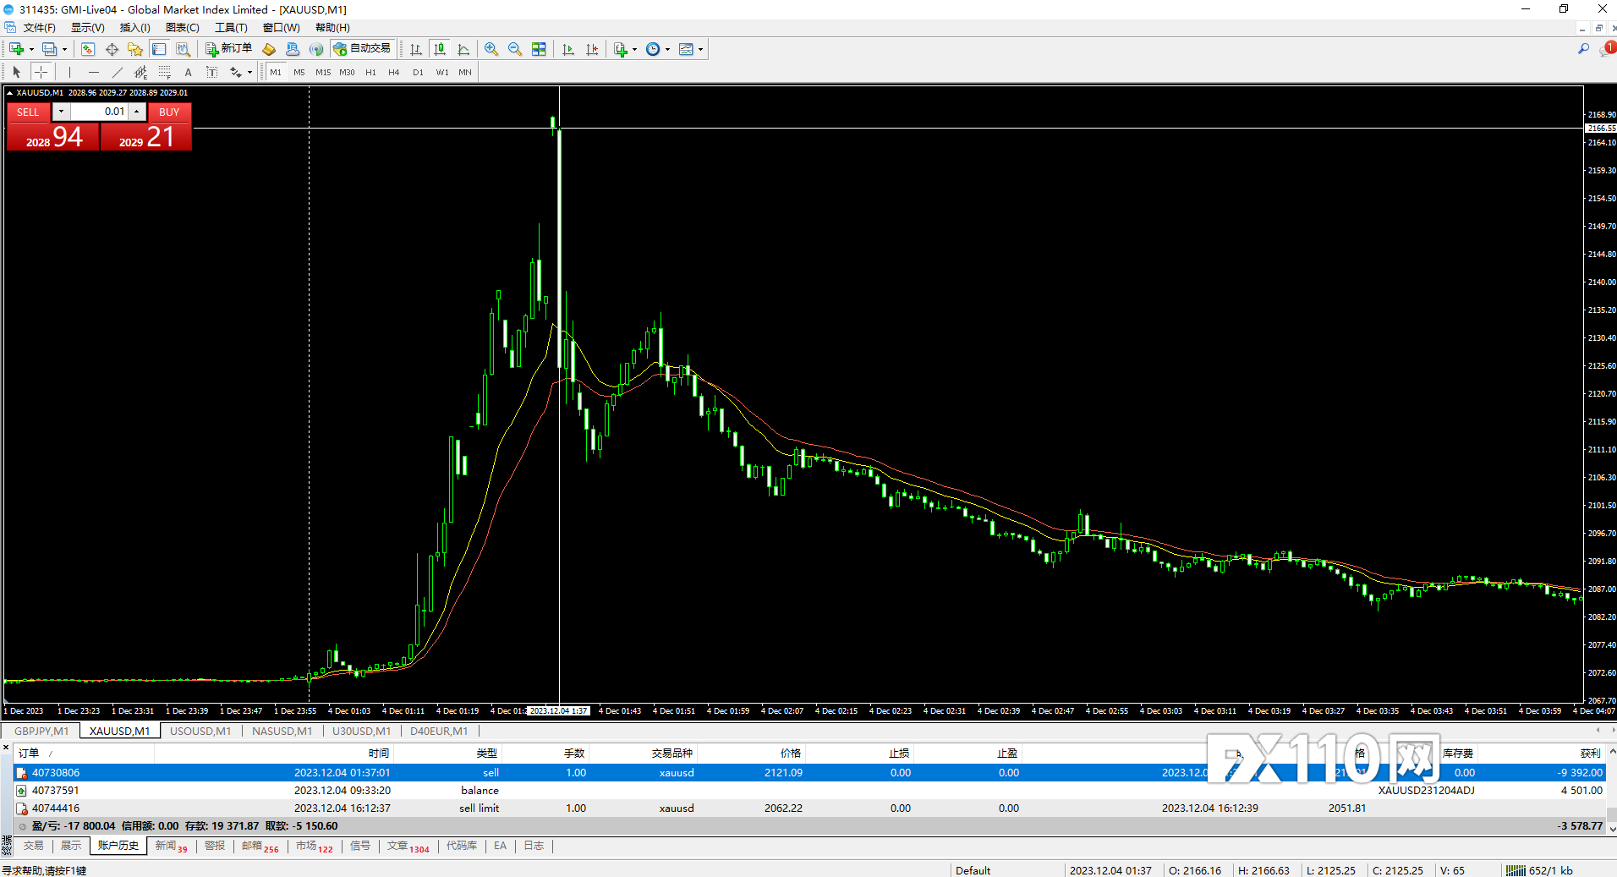Screen dimensions: 1617x877
Task: Open the 工具(T) menu
Action: [231, 27]
